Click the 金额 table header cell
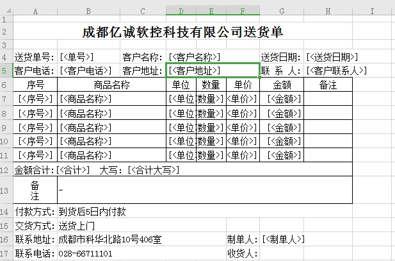 tap(282, 85)
